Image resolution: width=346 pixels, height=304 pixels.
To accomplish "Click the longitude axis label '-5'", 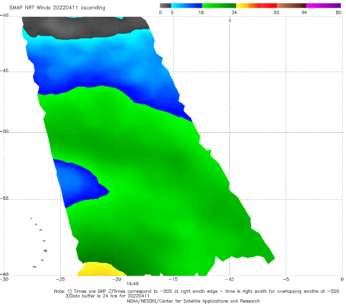I will 286,279.
